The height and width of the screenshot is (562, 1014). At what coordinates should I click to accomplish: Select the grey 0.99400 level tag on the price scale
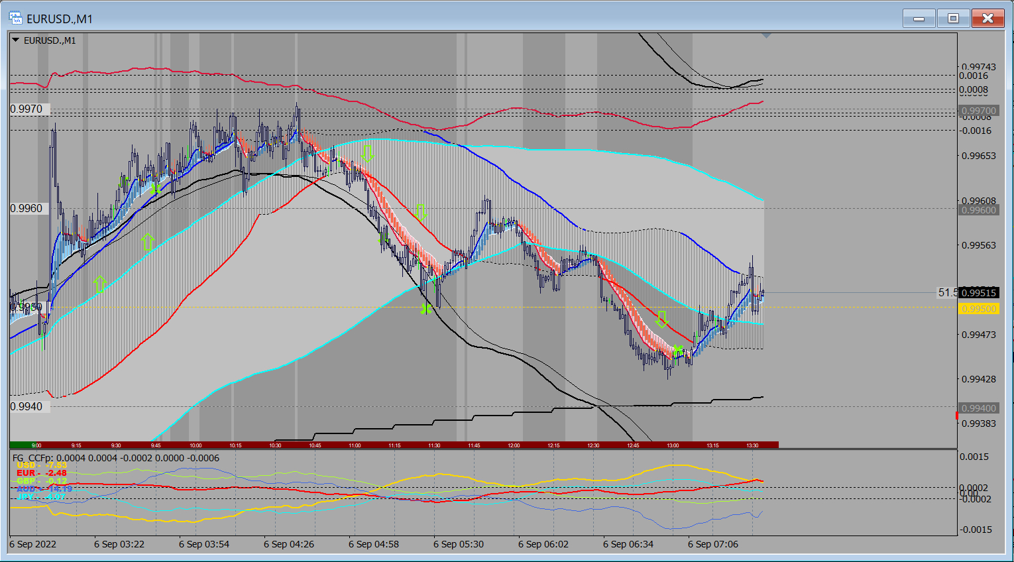click(x=978, y=408)
